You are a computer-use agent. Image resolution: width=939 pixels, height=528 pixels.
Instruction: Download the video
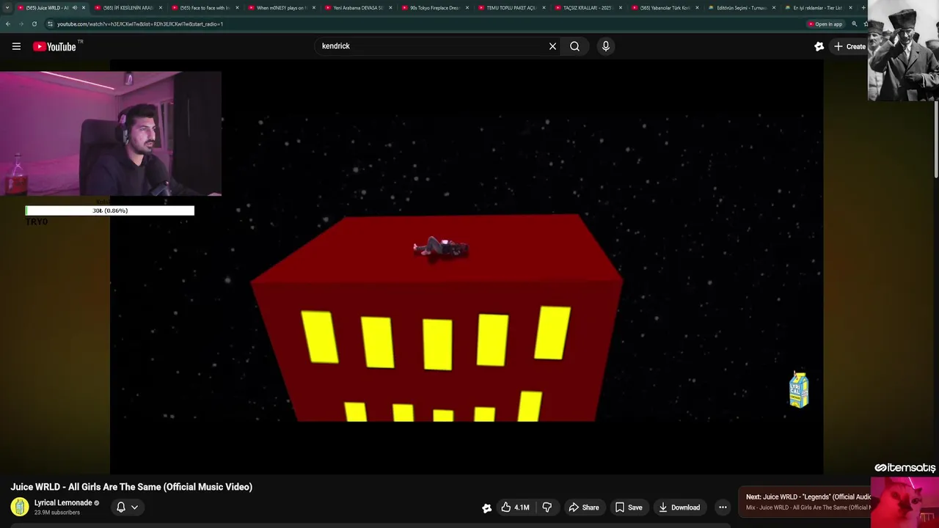point(679,507)
